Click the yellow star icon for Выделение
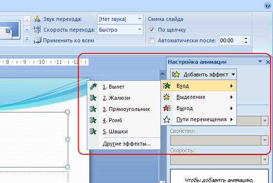This screenshot has height=183, width=273. pyautogui.click(x=166, y=97)
